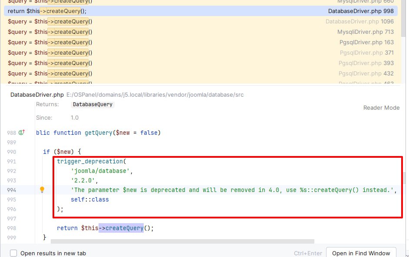
Task: Click the deprecation message string on line 994
Action: coord(232,190)
